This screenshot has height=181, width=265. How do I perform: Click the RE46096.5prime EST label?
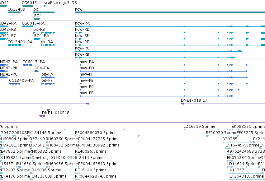[x=91, y=151]
